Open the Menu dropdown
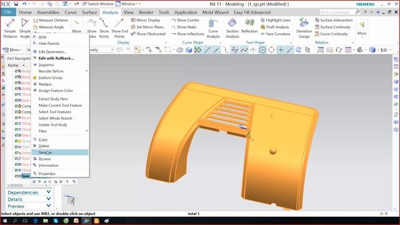This screenshot has width=400, height=225. (x=12, y=50)
